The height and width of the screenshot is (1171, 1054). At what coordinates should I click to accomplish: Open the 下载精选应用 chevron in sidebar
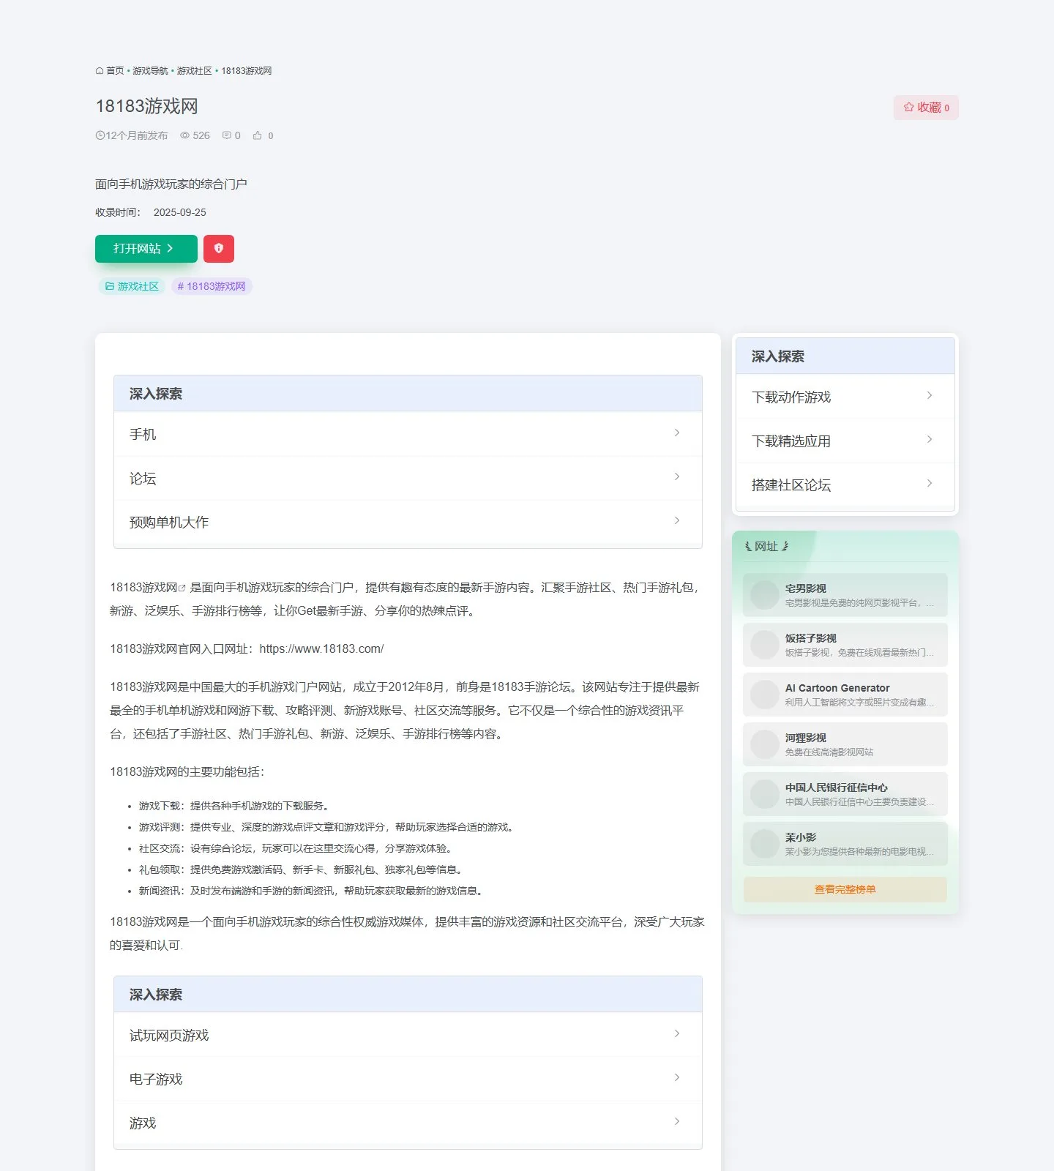coord(930,439)
